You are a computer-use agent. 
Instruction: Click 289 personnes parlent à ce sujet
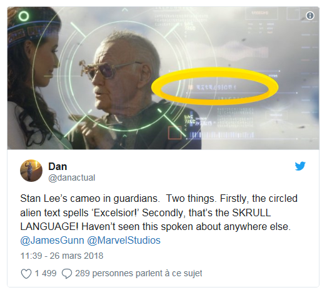(x=139, y=273)
